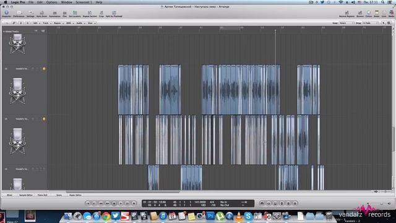Open Spotlight search in the menu bar
Screen dimensions: 396x223
tap(383, 2)
